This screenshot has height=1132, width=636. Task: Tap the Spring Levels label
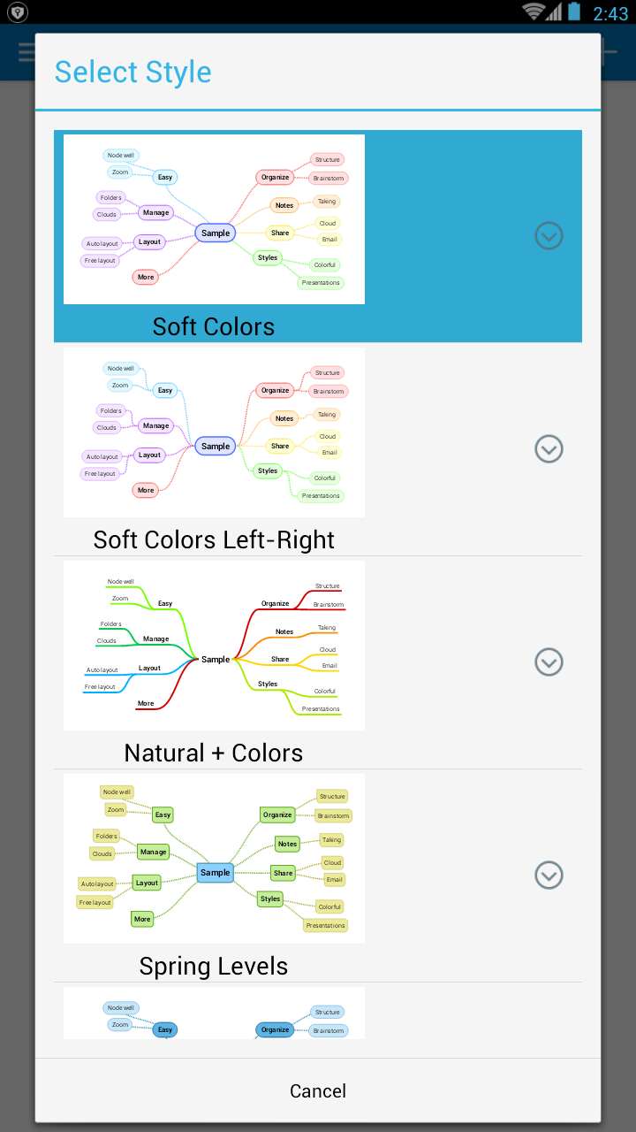click(x=214, y=966)
